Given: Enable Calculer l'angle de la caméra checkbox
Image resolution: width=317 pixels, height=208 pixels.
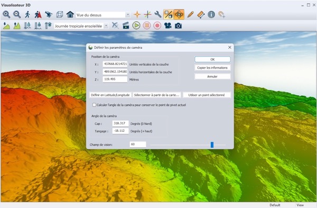Looking at the screenshot, I should click(94, 105).
